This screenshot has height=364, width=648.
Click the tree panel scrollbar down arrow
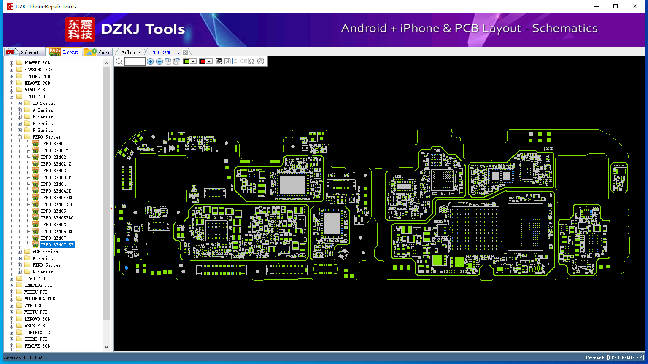click(106, 347)
